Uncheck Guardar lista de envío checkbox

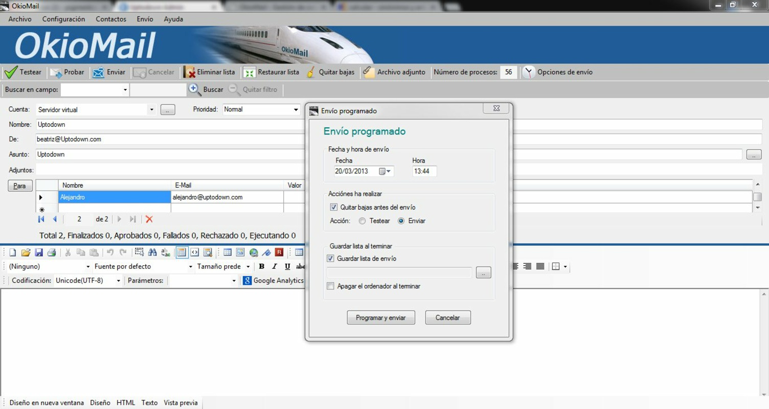coord(330,259)
